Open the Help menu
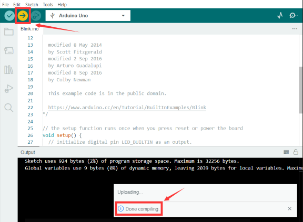Image resolution: width=303 pixels, height=222 pixels. coord(62,4)
